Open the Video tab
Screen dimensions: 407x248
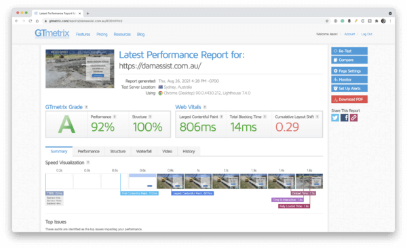click(167, 151)
